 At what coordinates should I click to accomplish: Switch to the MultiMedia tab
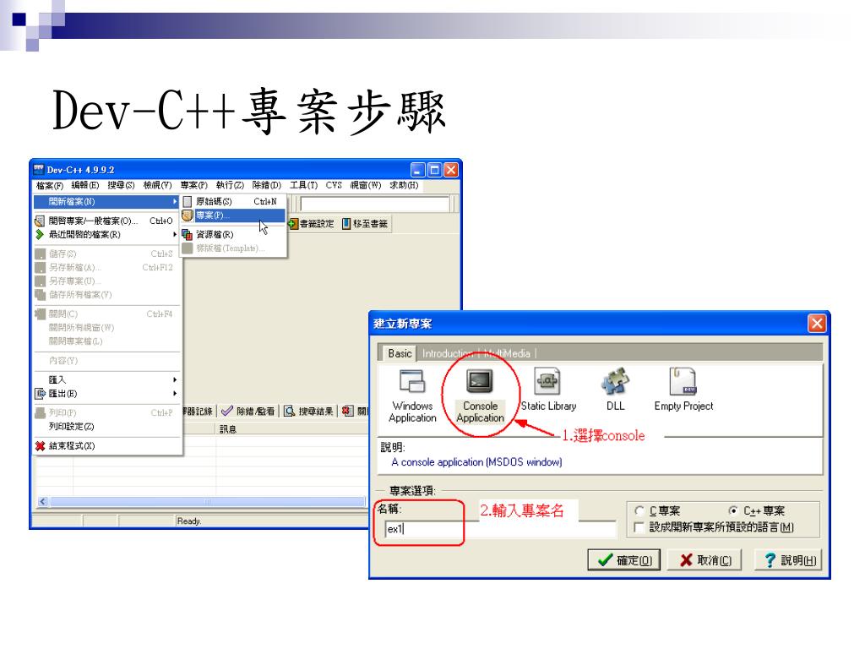(x=508, y=353)
